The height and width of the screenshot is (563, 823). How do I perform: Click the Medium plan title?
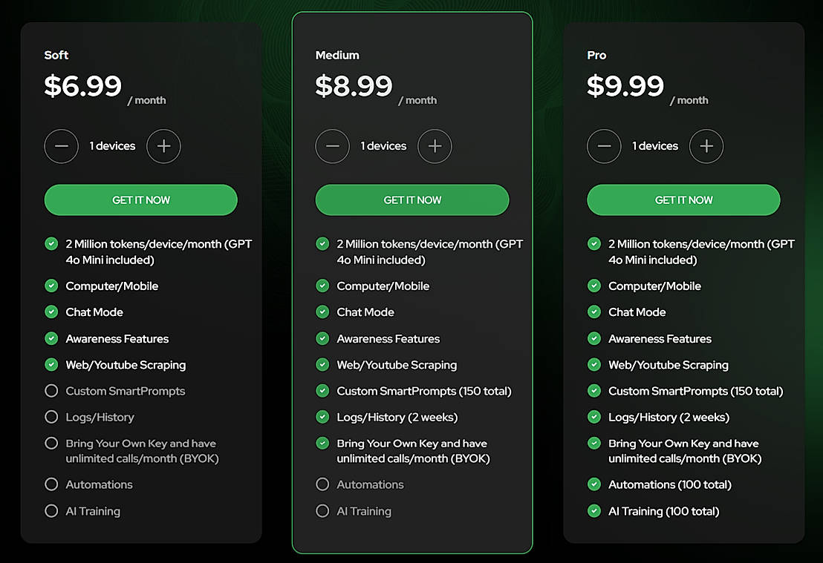(x=337, y=56)
